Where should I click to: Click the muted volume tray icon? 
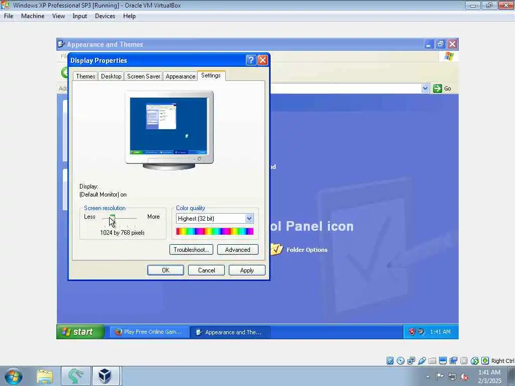pyautogui.click(x=464, y=376)
